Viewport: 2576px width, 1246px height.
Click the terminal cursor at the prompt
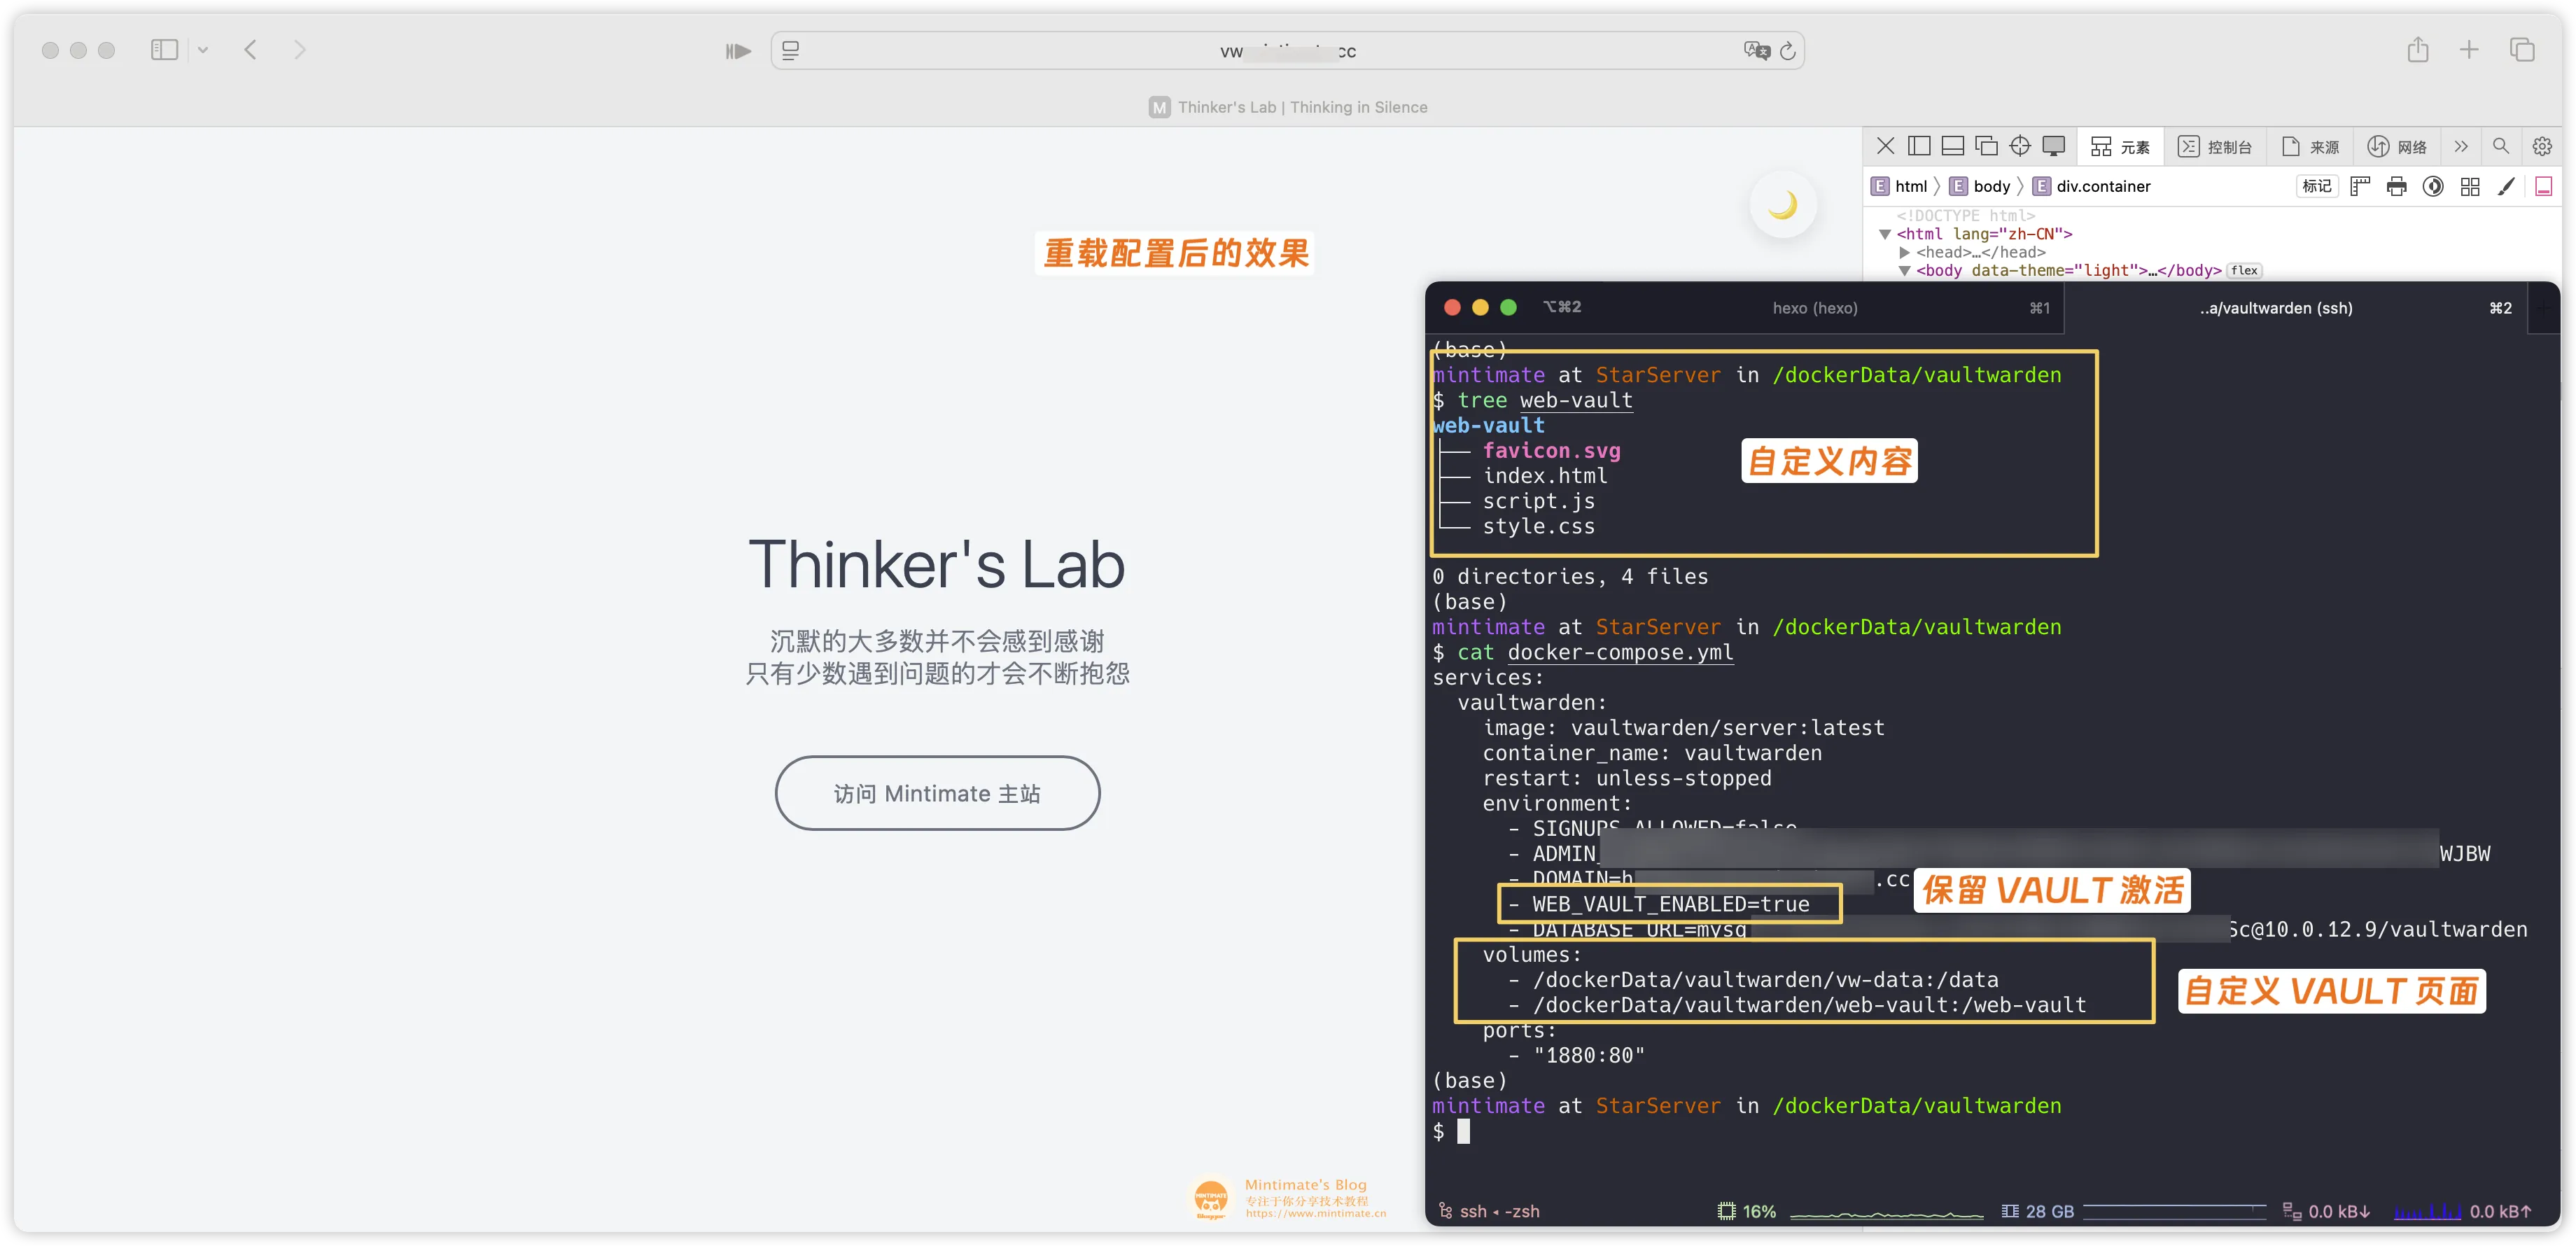point(1463,1132)
